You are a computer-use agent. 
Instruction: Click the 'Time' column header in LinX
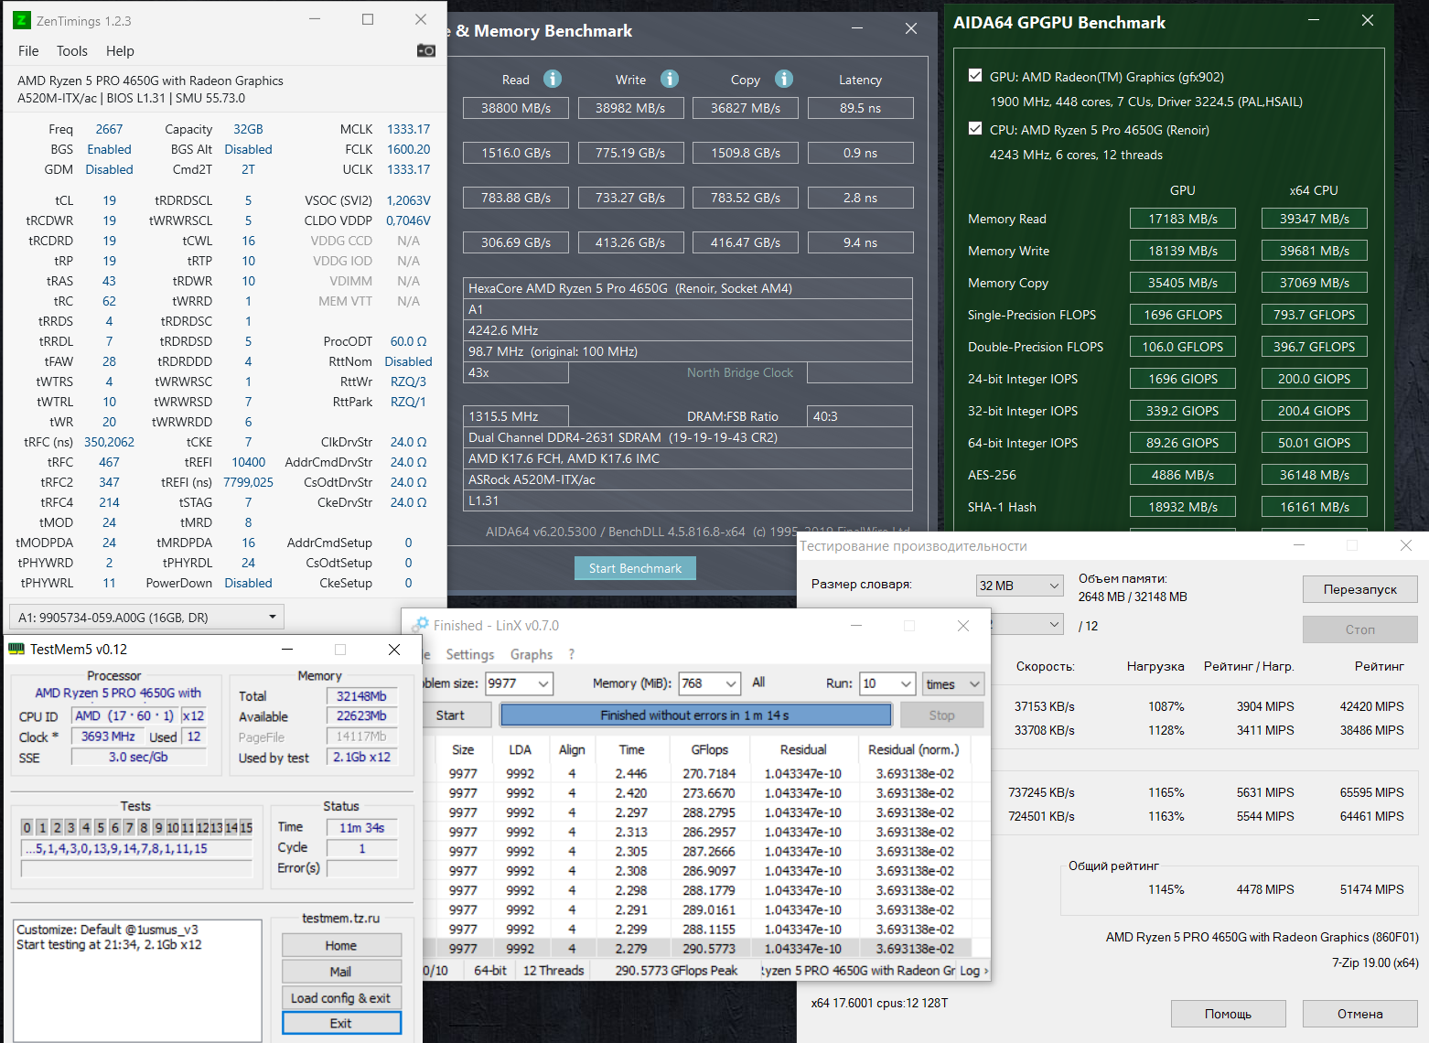tap(631, 749)
